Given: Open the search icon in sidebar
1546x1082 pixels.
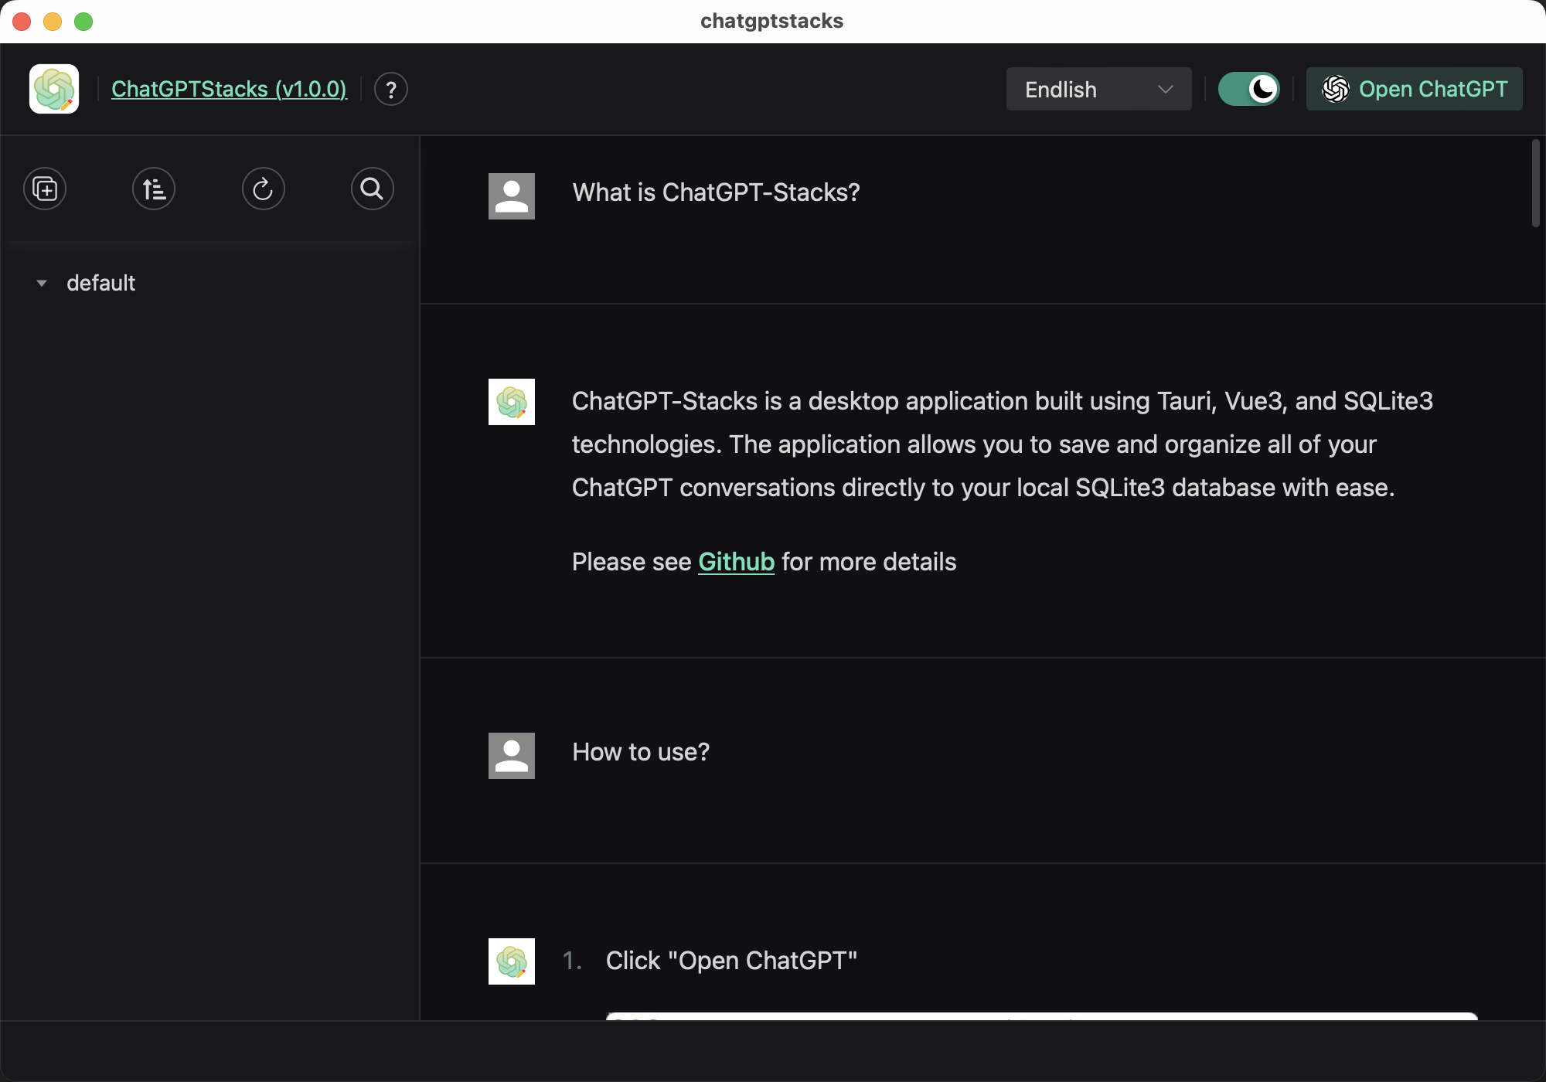Looking at the screenshot, I should click(x=372, y=189).
